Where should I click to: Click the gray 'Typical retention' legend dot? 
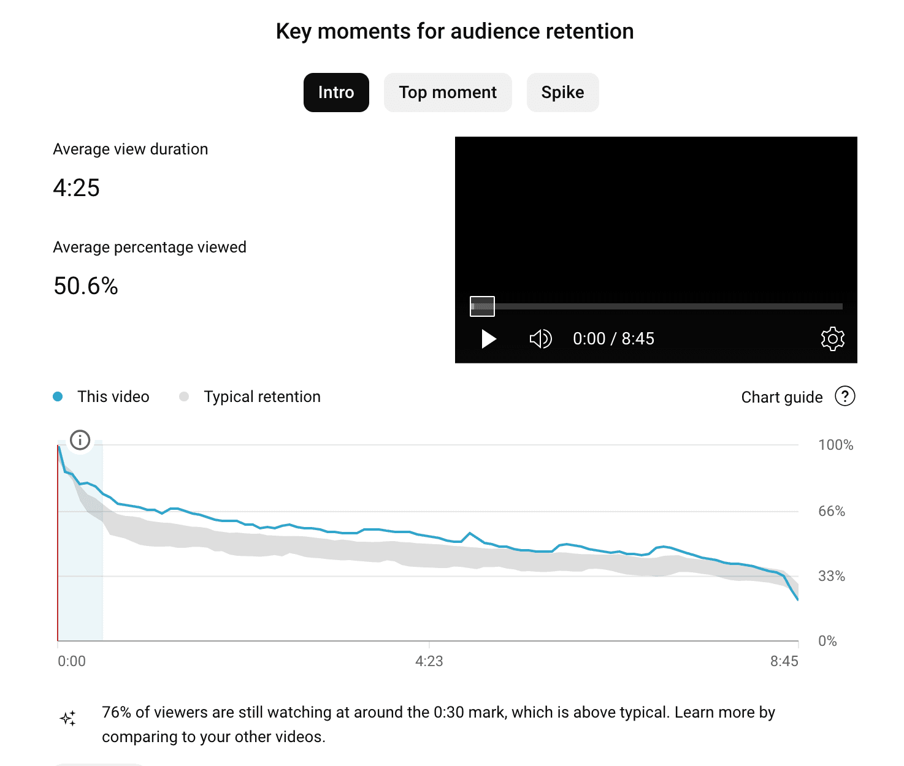click(183, 396)
